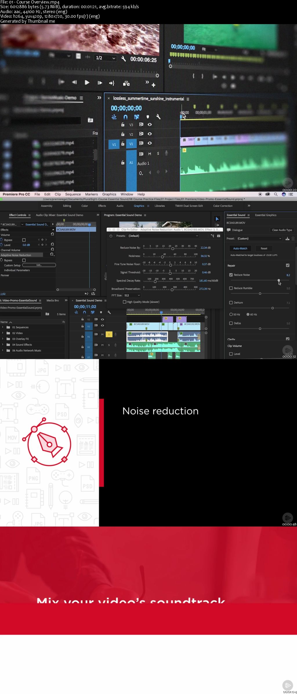Open 1/2 playback resolution dropdown

pyautogui.click(x=106, y=58)
